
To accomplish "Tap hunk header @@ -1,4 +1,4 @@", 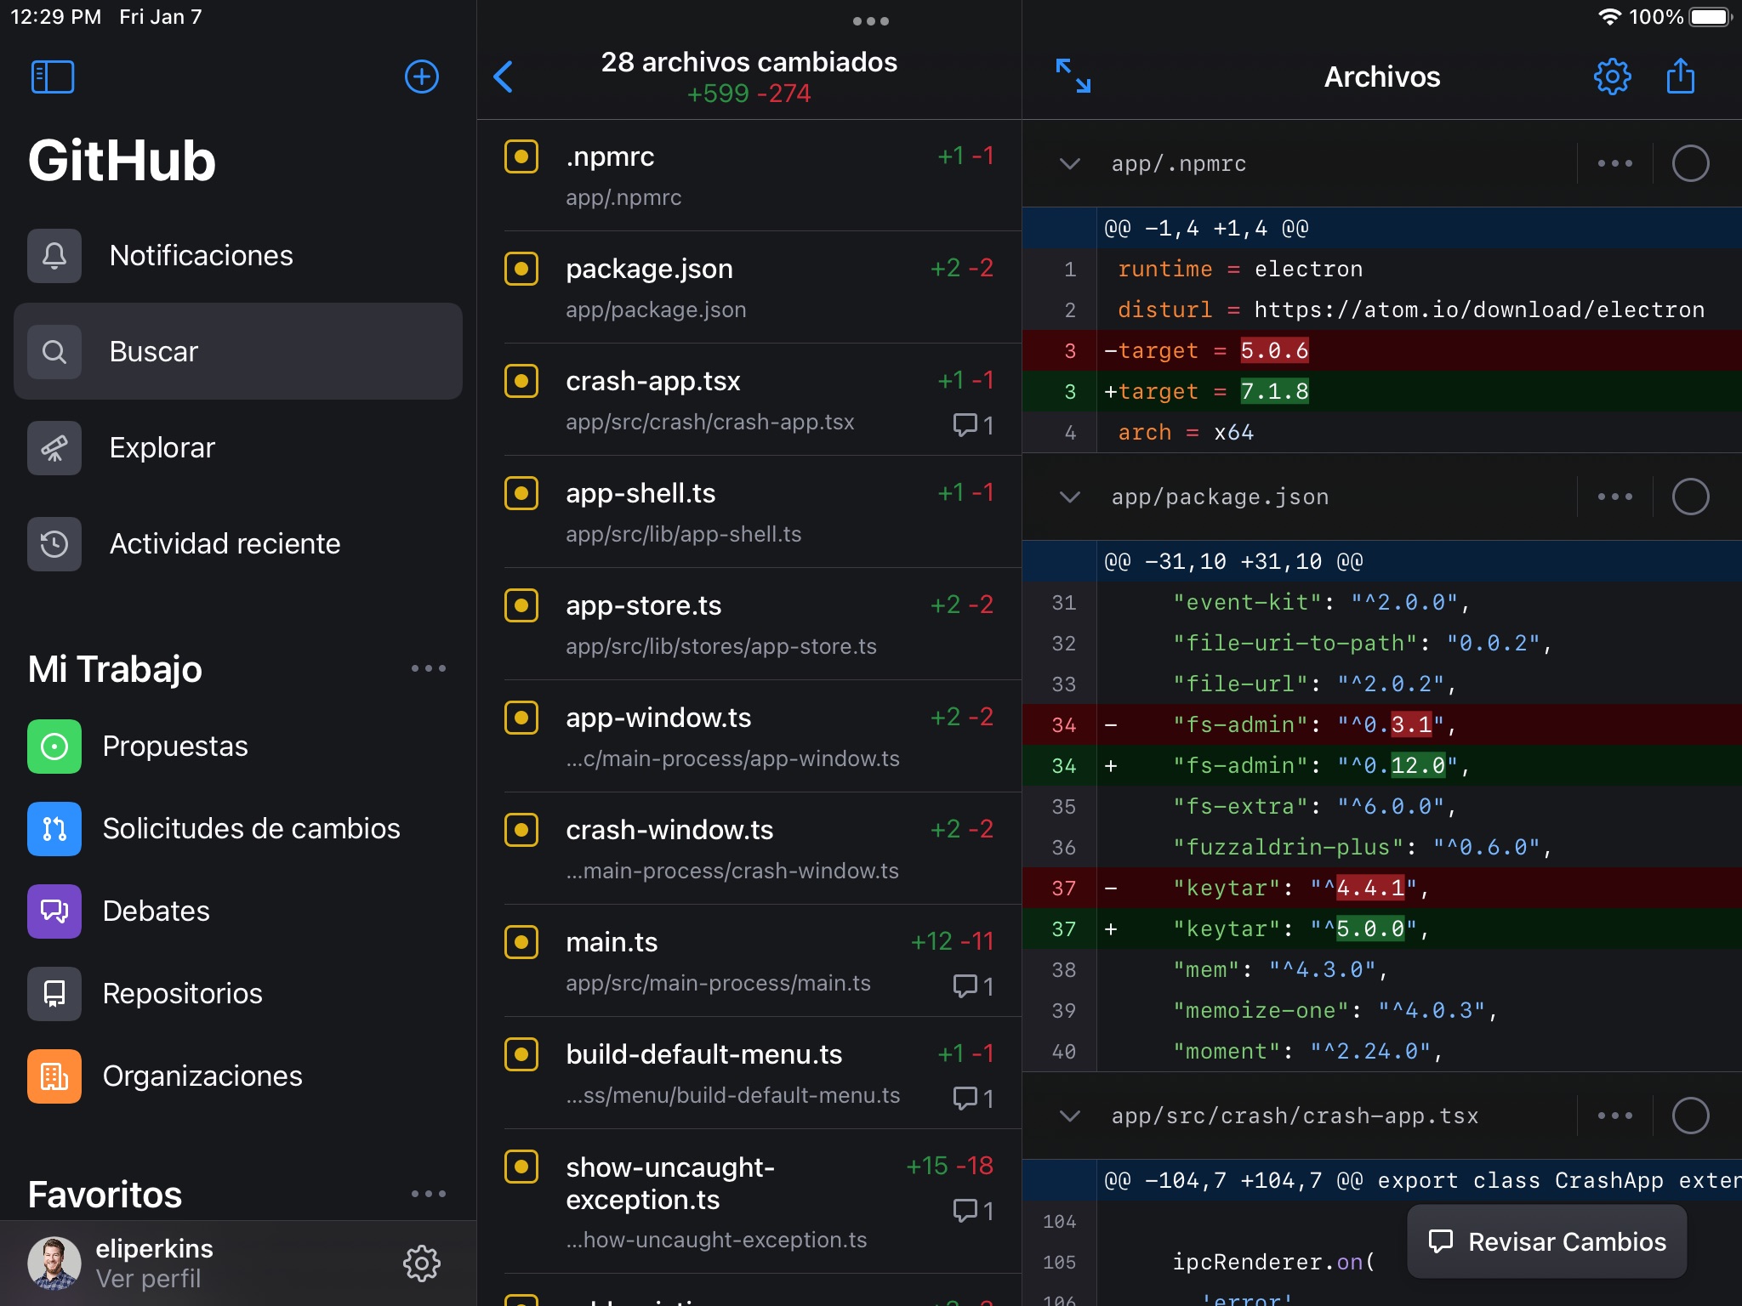I will pyautogui.click(x=1381, y=228).
